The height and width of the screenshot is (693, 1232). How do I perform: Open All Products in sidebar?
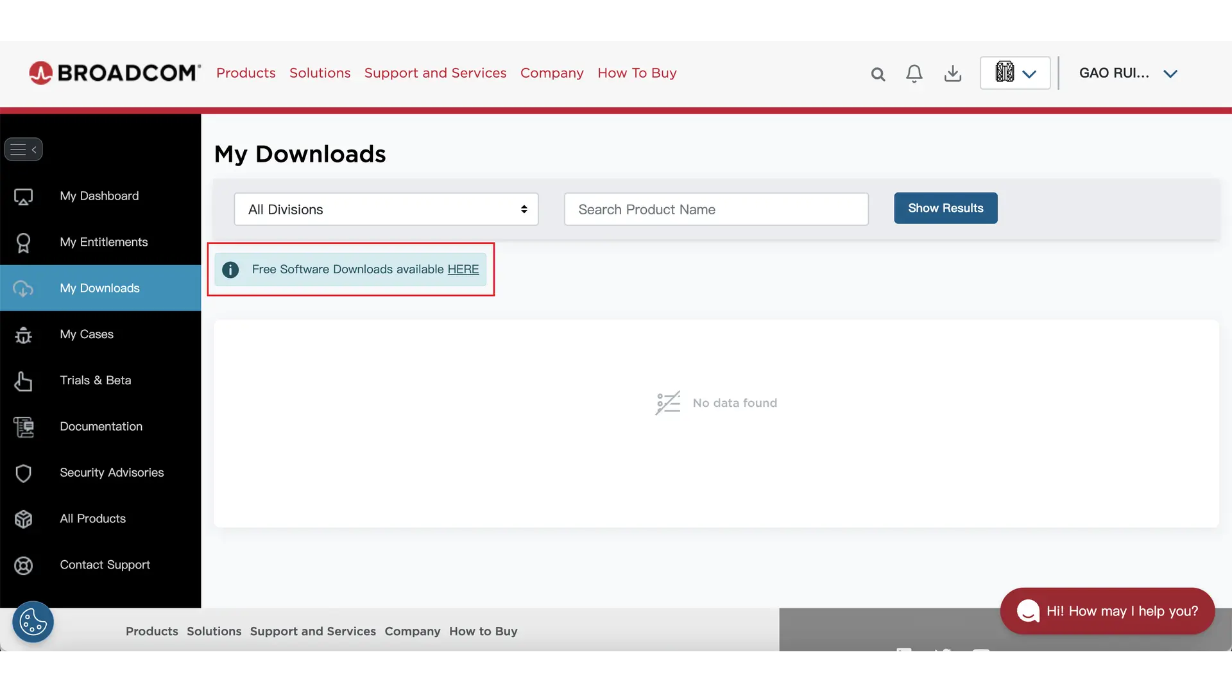tap(101, 519)
